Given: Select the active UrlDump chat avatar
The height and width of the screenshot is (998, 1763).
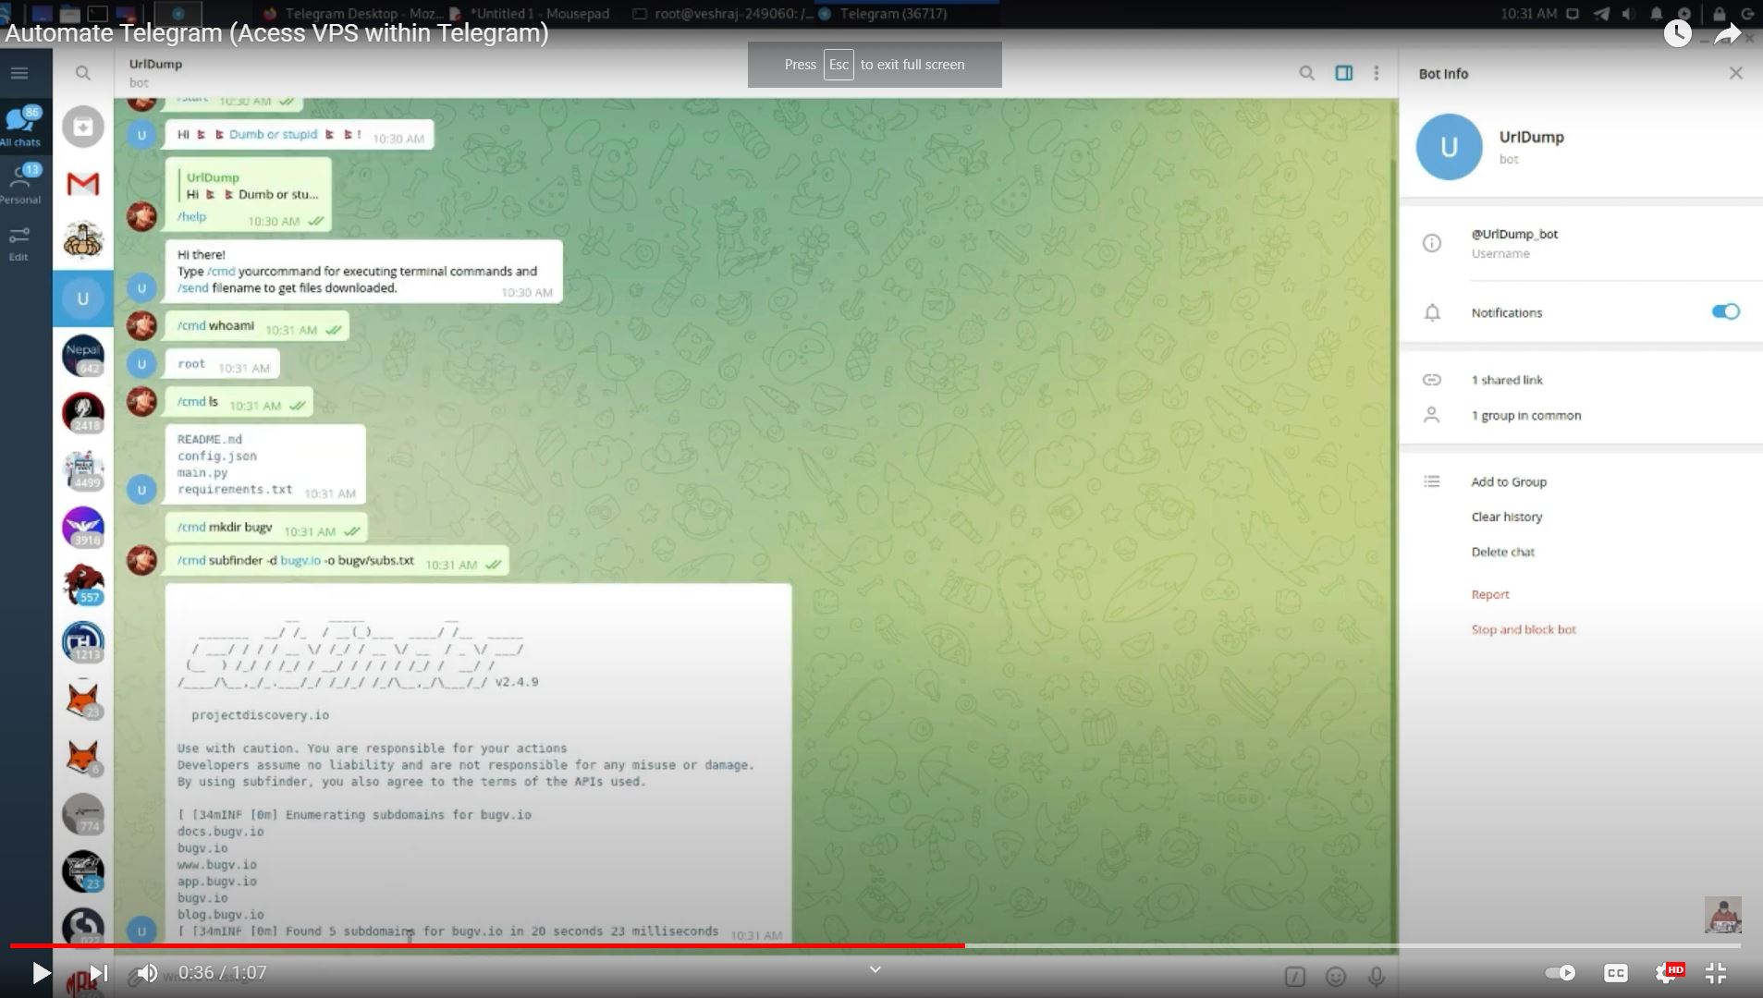Looking at the screenshot, I should click(x=83, y=298).
